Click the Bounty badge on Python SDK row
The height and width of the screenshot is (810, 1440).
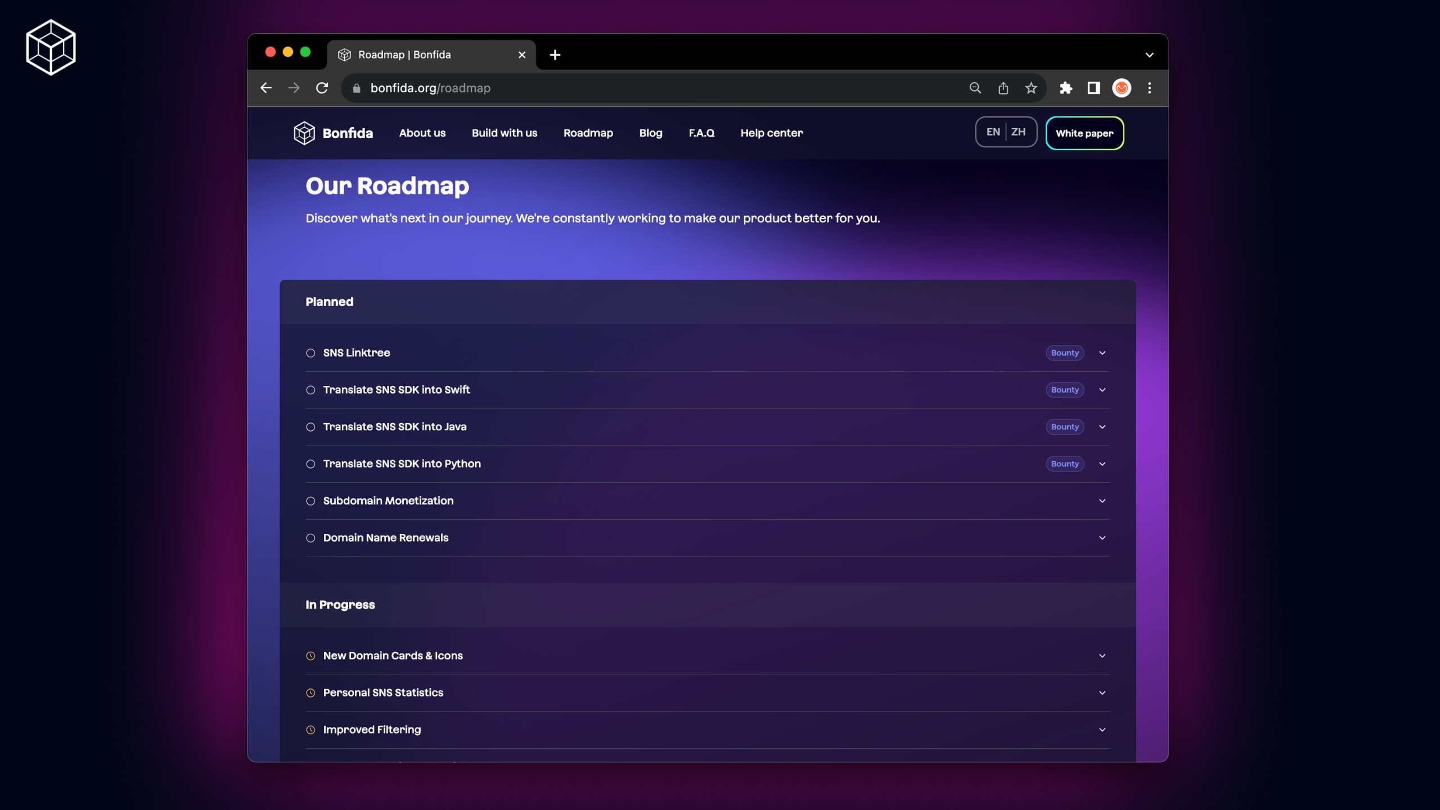tap(1064, 464)
